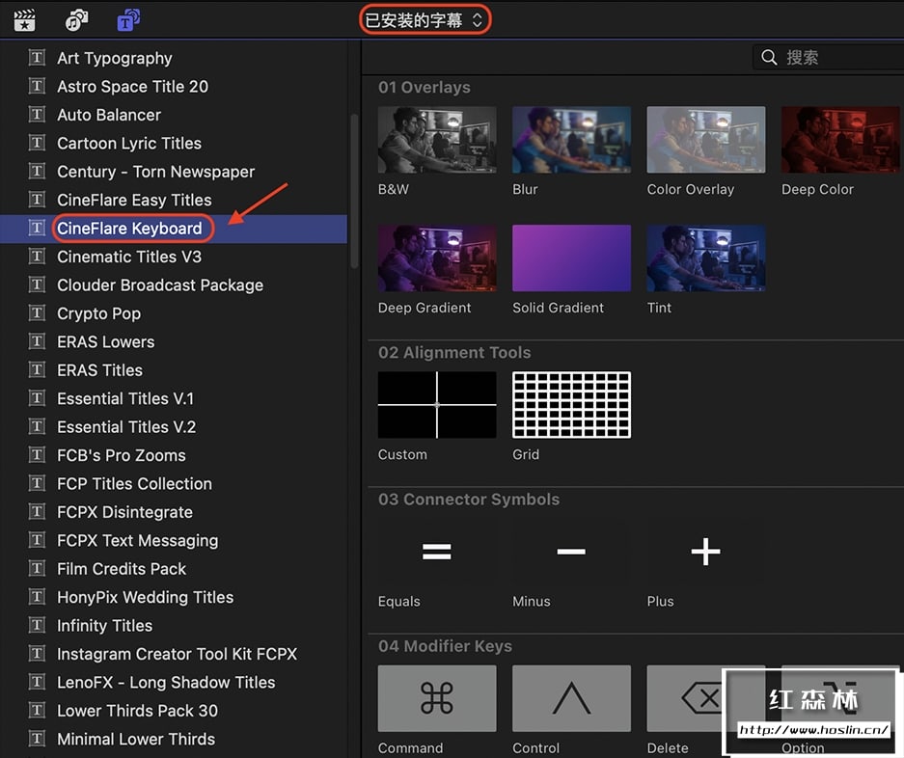Select Cinematic Titles V3 in sidebar

(129, 257)
